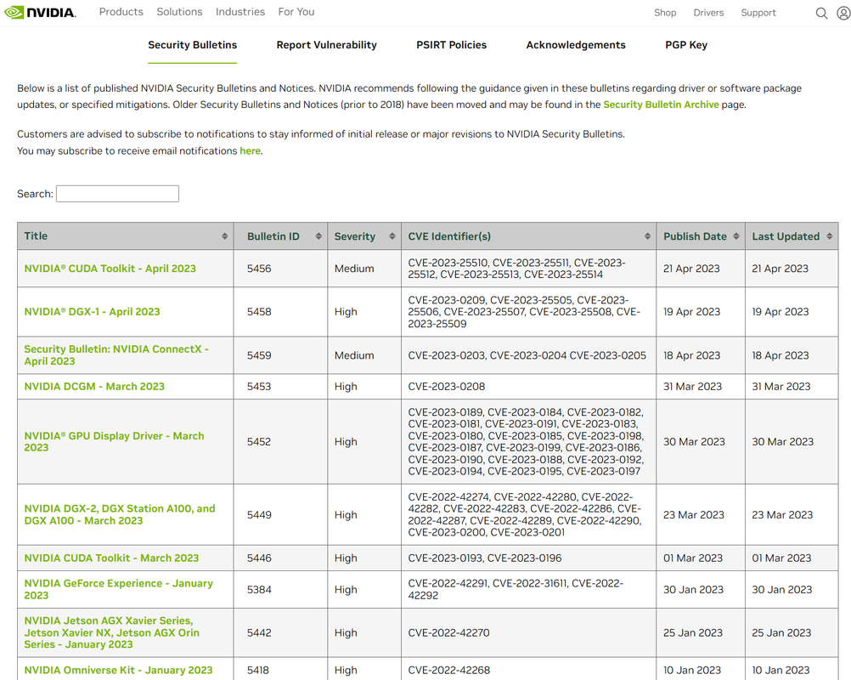Click the Bulletin ID header text
Screen dimensions: 851x680
pyautogui.click(x=273, y=236)
